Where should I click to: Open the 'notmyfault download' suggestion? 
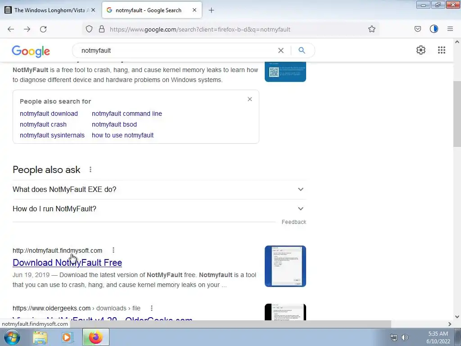pyautogui.click(x=49, y=114)
